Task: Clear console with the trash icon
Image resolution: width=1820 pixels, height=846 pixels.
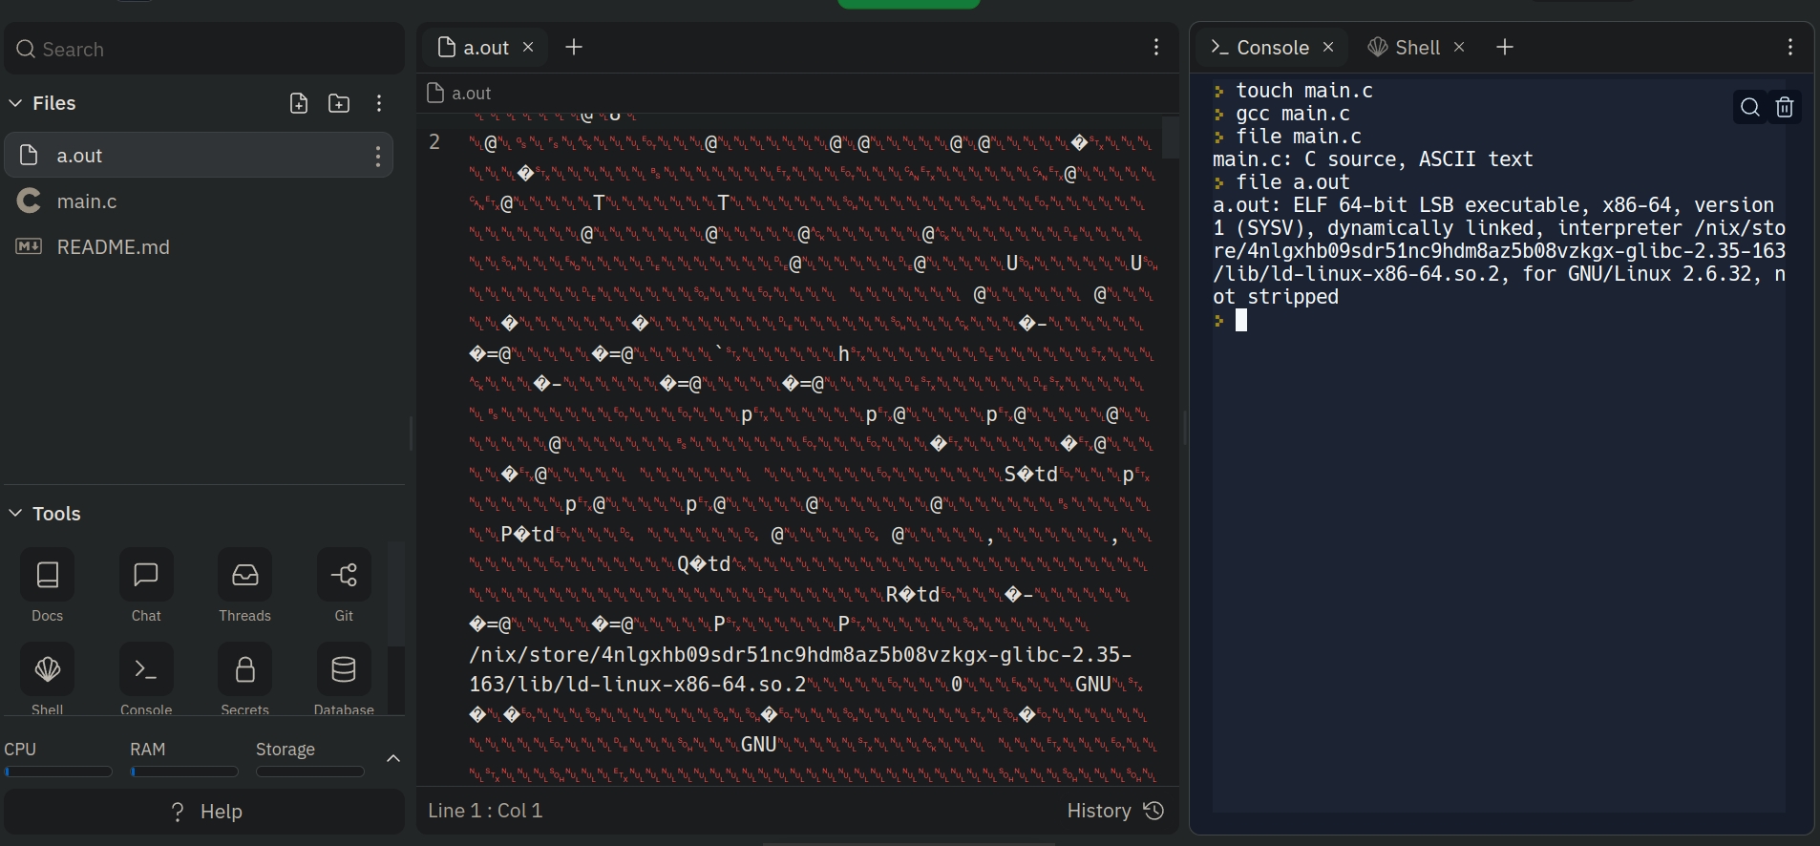Action: 1785,107
